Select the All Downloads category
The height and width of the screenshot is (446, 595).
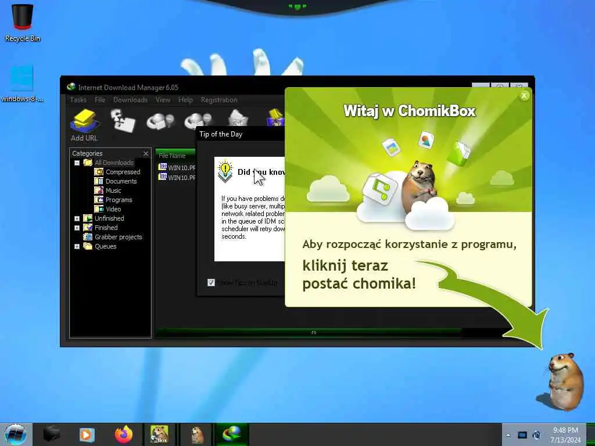pos(114,163)
